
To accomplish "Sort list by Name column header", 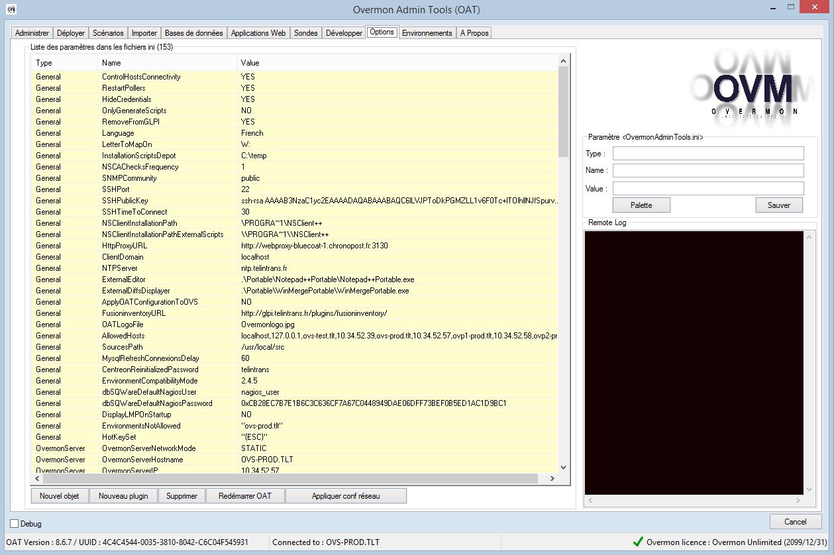I will click(x=167, y=63).
